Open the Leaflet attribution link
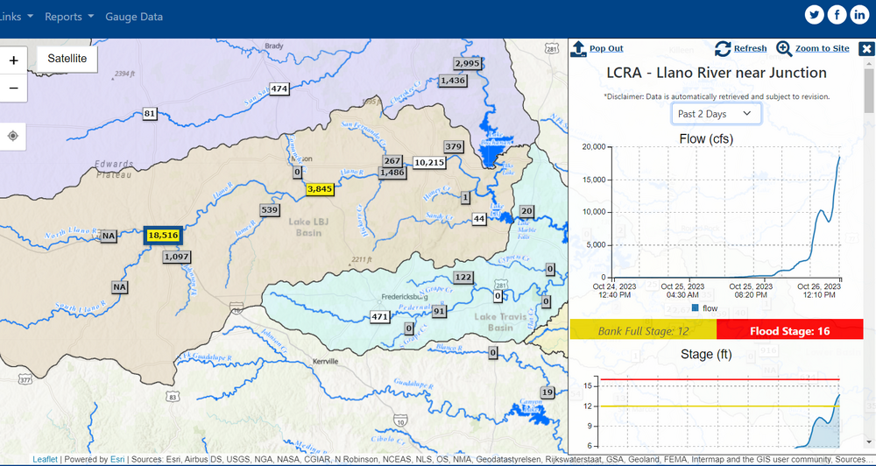Viewport: 876px width, 466px height. [46, 459]
